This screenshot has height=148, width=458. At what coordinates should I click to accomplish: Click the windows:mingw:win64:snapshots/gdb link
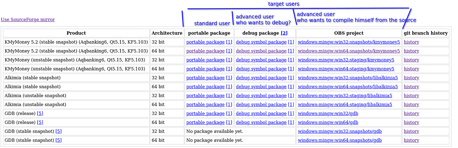[340, 140]
